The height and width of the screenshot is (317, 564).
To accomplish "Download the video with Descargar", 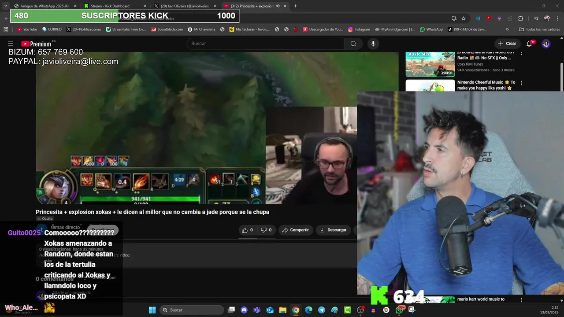I will (x=333, y=230).
